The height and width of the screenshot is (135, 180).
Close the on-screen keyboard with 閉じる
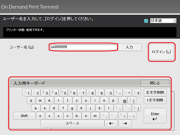pos(155,83)
